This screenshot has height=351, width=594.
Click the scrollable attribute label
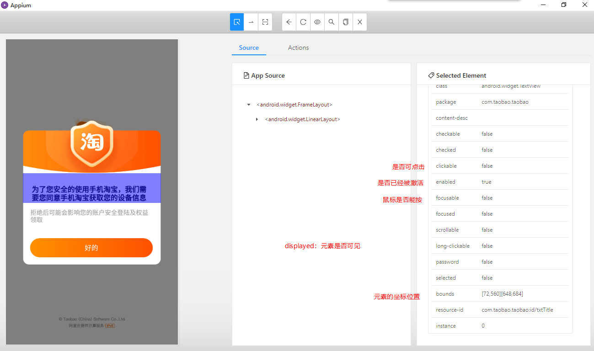447,230
